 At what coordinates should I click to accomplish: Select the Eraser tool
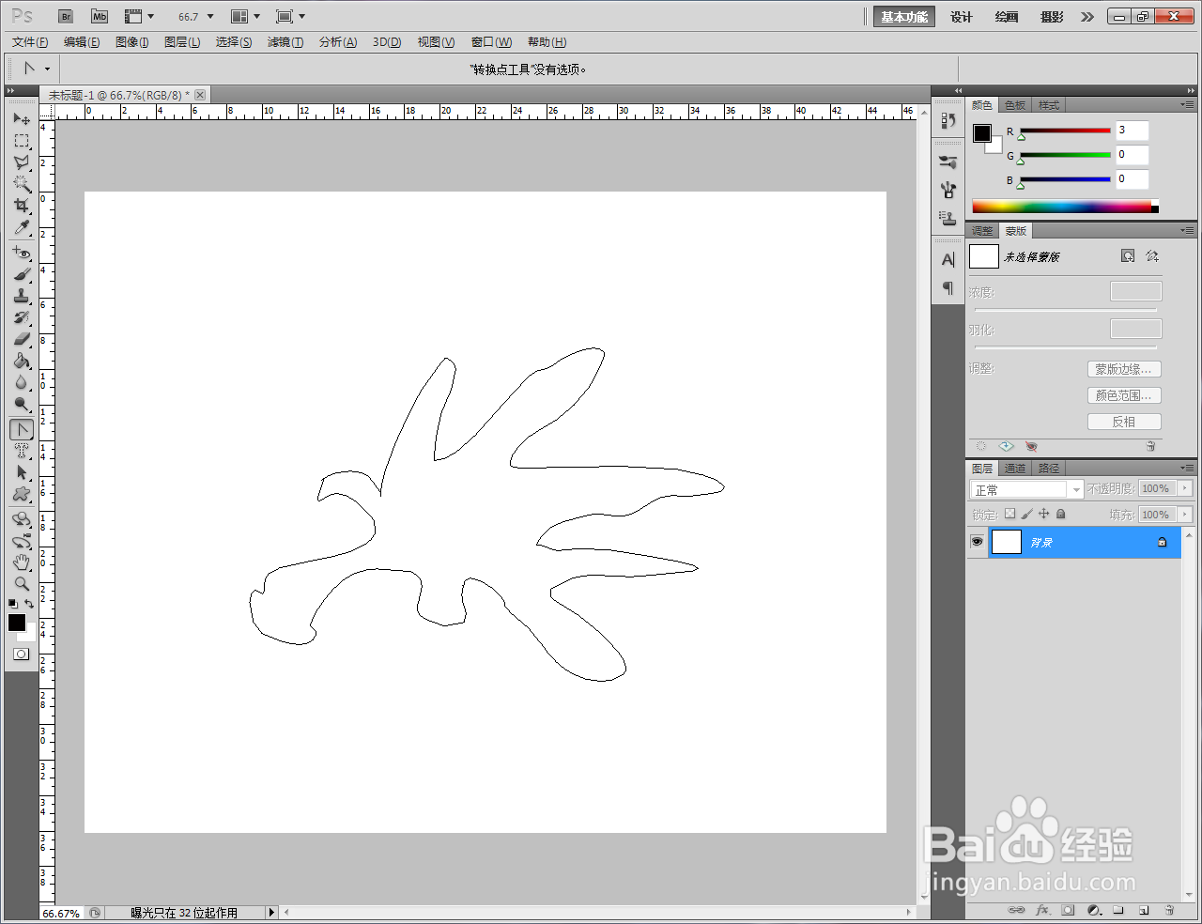tap(22, 339)
